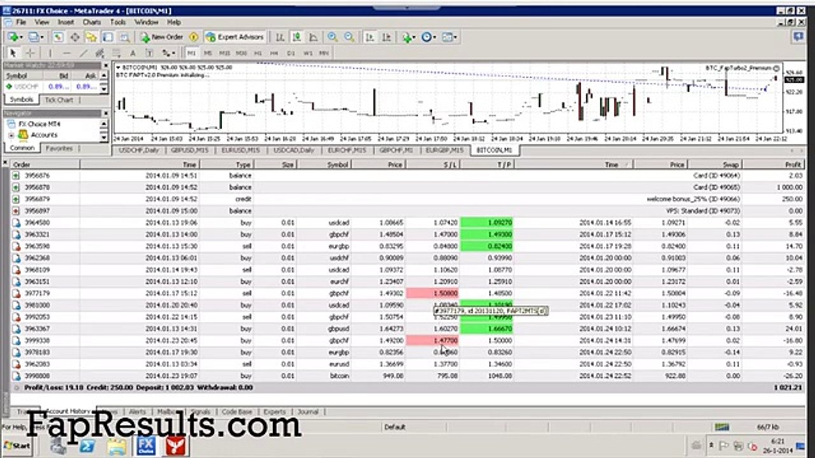Open the Templates dropdown
815x458 pixels.
click(450, 38)
